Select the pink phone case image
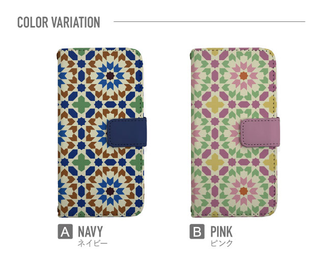Viewport: 326px width, 255px height. [x=235, y=133]
